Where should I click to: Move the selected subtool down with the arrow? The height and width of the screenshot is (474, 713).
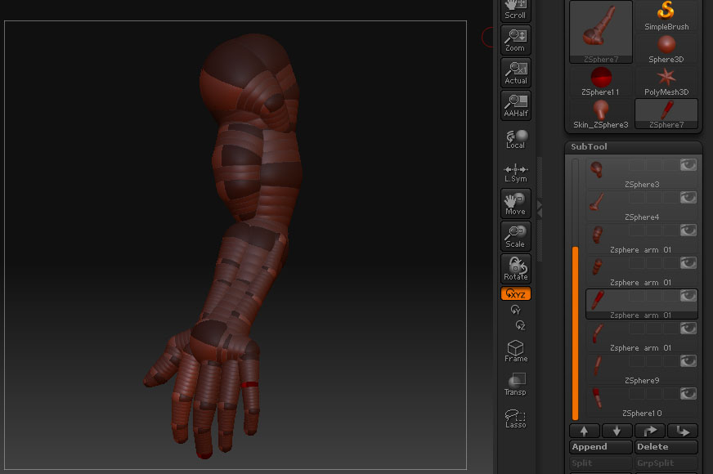click(617, 431)
